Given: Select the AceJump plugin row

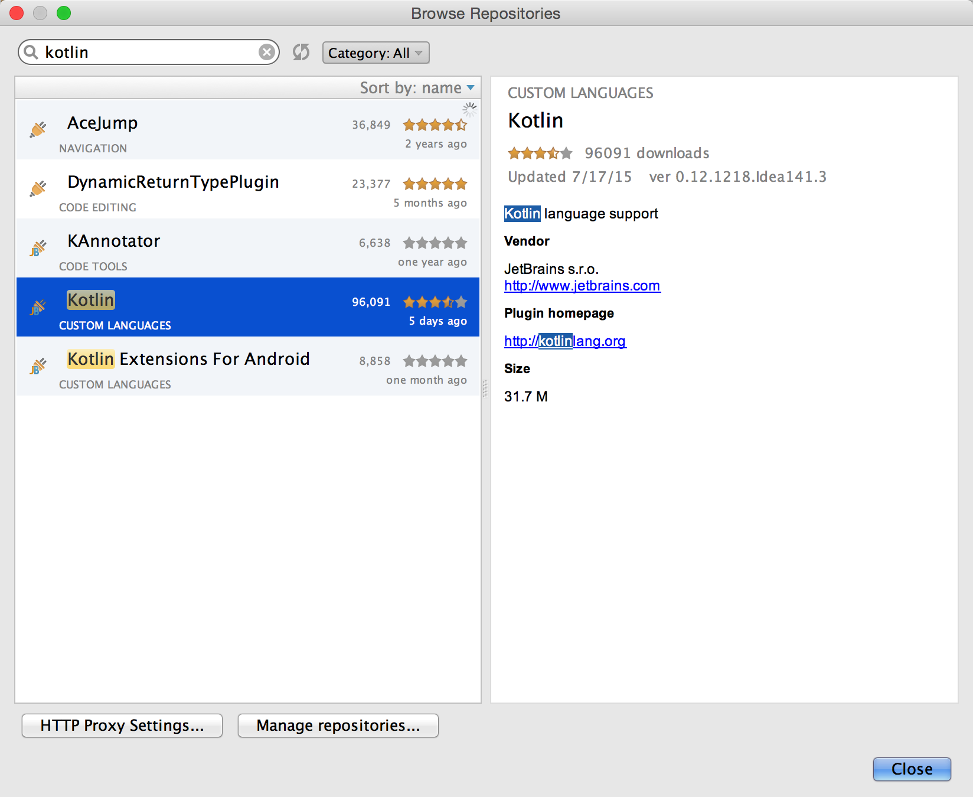Looking at the screenshot, I should (x=248, y=130).
